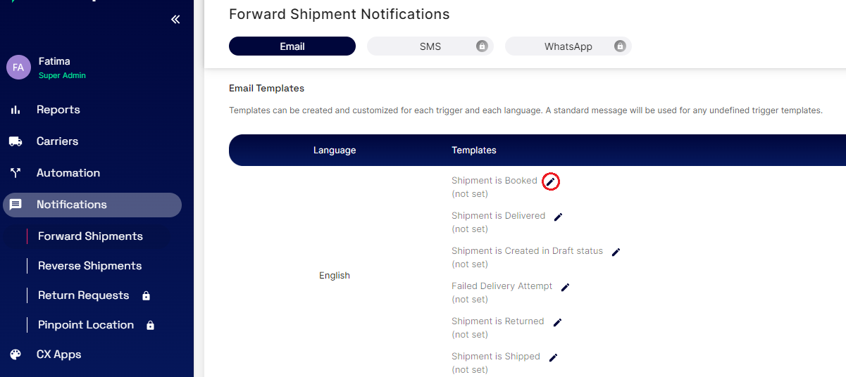Edit the Shipment is Booked template
846x377 pixels.
[551, 182]
